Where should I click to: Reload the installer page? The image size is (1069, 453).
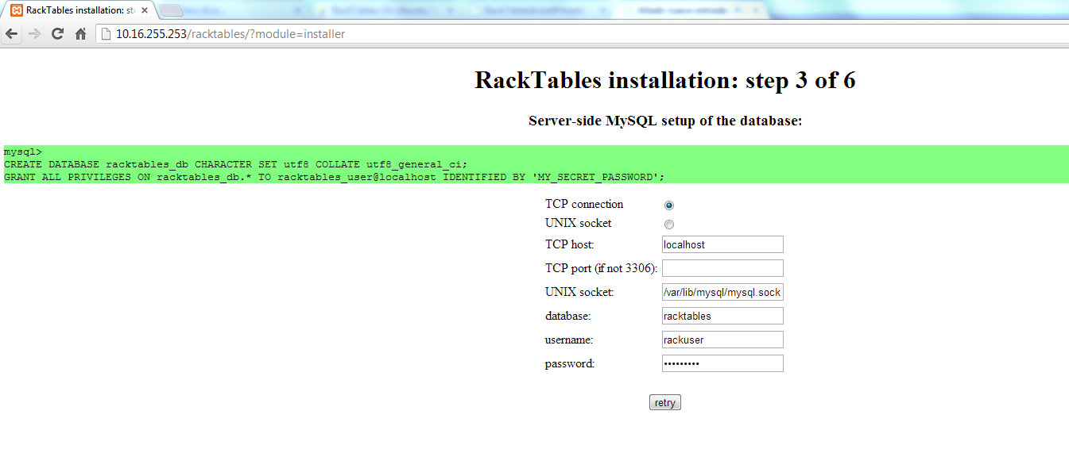point(57,34)
